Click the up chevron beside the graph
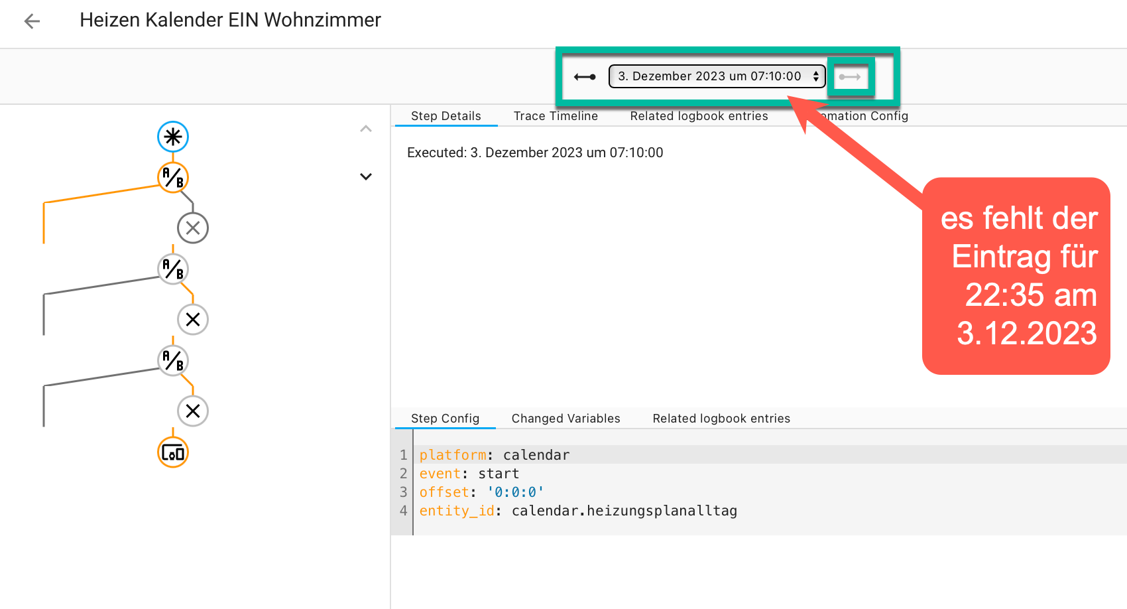Viewport: 1127px width, 609px height. click(366, 129)
